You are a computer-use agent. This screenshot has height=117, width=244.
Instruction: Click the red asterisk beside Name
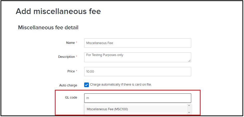(76, 43)
